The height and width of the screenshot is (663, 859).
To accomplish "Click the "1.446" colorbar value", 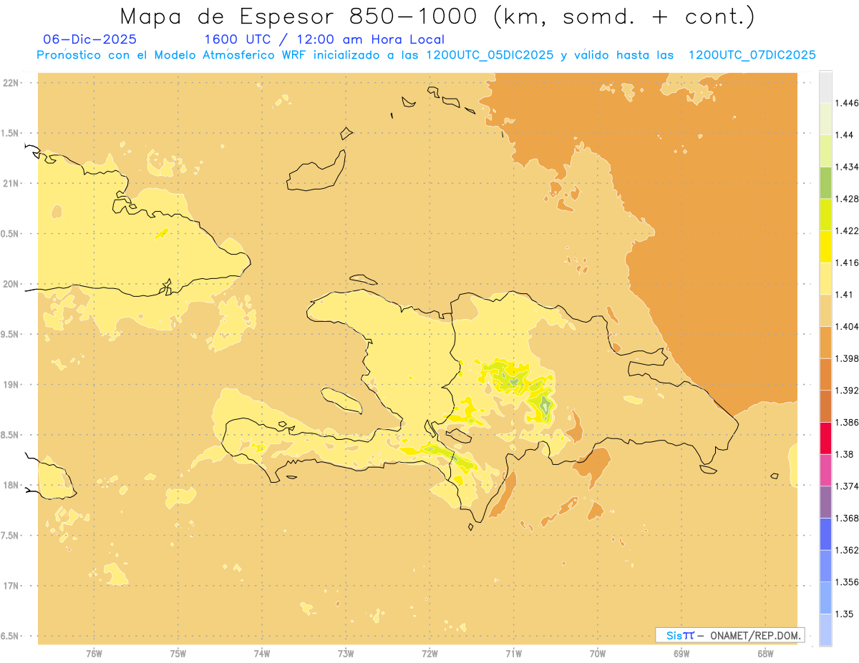I will click(847, 103).
